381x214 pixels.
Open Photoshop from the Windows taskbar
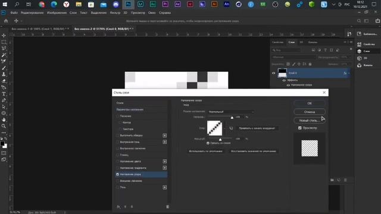tap(128, 4)
